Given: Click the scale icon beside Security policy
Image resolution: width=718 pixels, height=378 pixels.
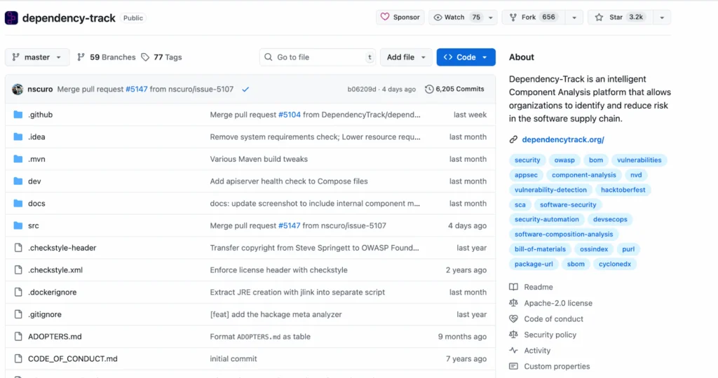Looking at the screenshot, I should (x=513, y=335).
